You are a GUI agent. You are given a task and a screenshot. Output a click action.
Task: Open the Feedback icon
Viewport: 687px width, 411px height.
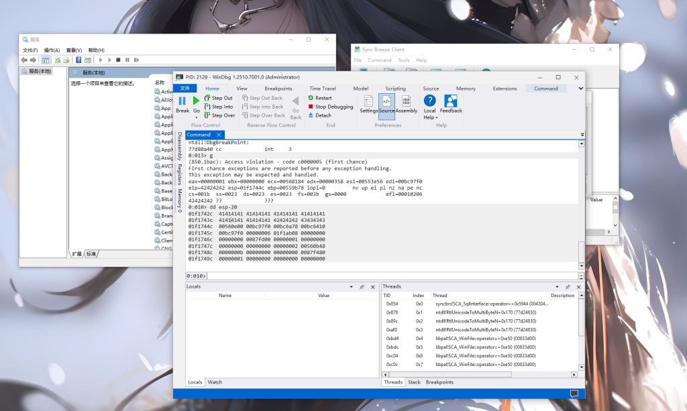point(451,102)
